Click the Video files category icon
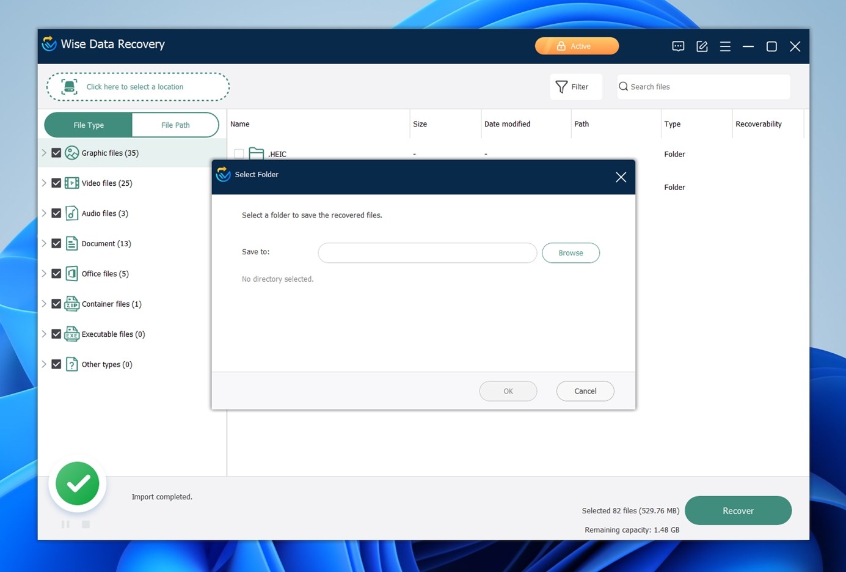The width and height of the screenshot is (846, 572). tap(72, 183)
